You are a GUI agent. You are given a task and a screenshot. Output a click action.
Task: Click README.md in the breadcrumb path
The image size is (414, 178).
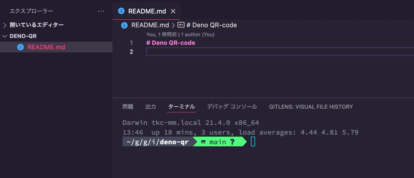coord(150,25)
